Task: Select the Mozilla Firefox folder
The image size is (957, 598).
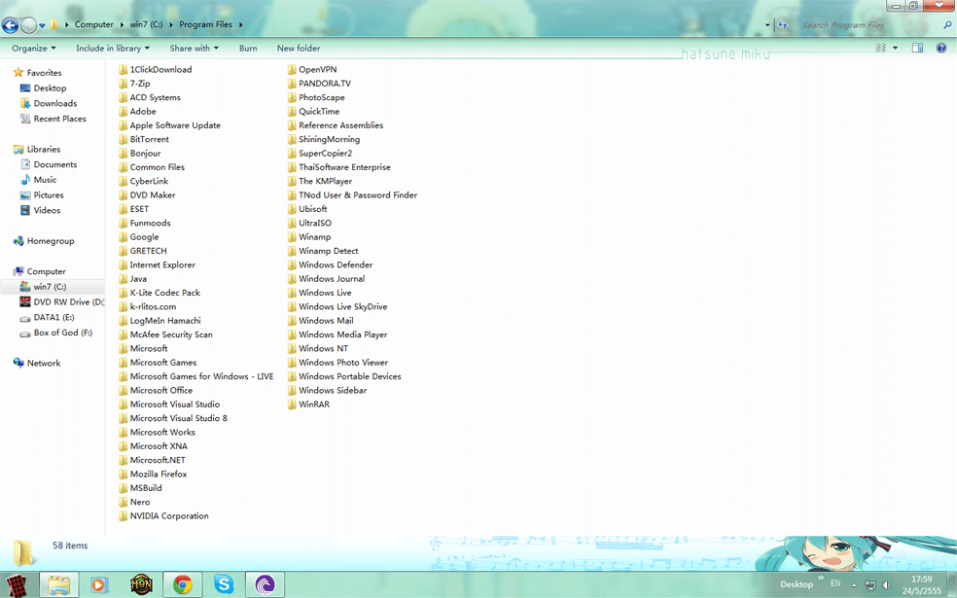Action: coord(159,475)
